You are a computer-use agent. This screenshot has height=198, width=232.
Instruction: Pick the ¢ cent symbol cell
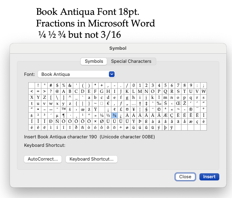(114, 109)
